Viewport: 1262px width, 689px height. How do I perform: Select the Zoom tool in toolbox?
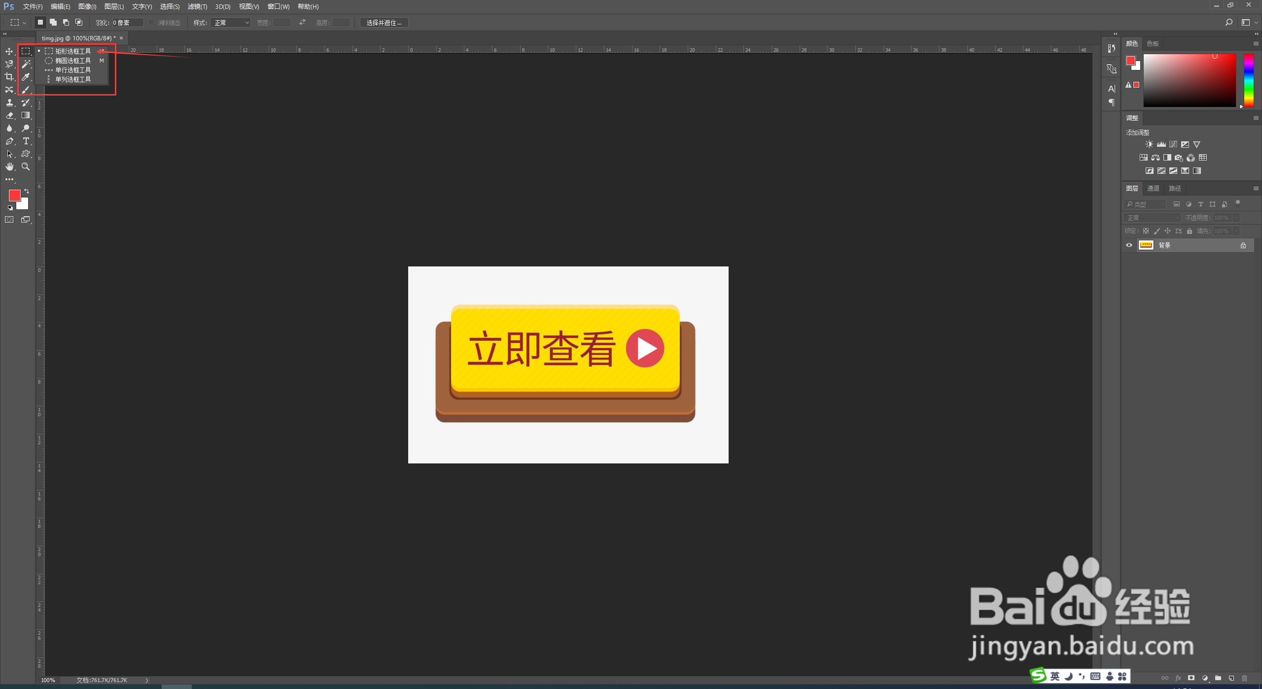pyautogui.click(x=26, y=167)
